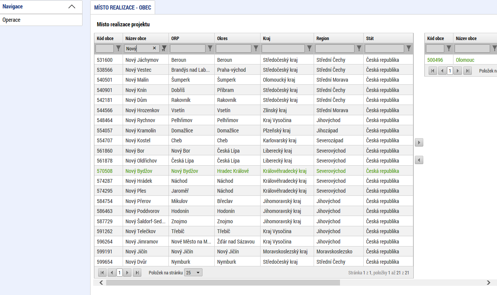Select row Nový Vestec
Viewport: 497px width, 295px height.
[254, 70]
